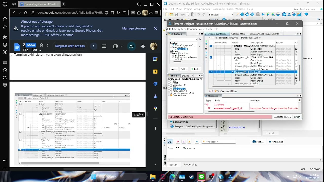
Task: Click the green plus add-component icon in System Contents
Action: click(206, 41)
